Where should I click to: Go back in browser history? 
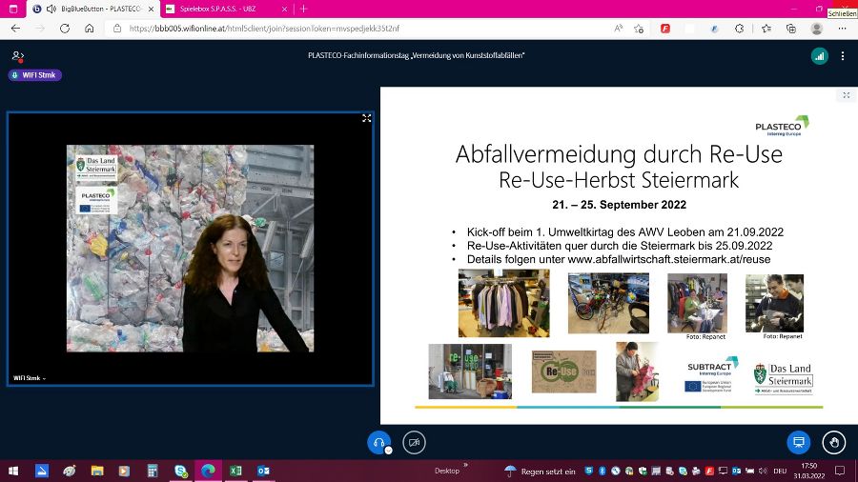[15, 29]
